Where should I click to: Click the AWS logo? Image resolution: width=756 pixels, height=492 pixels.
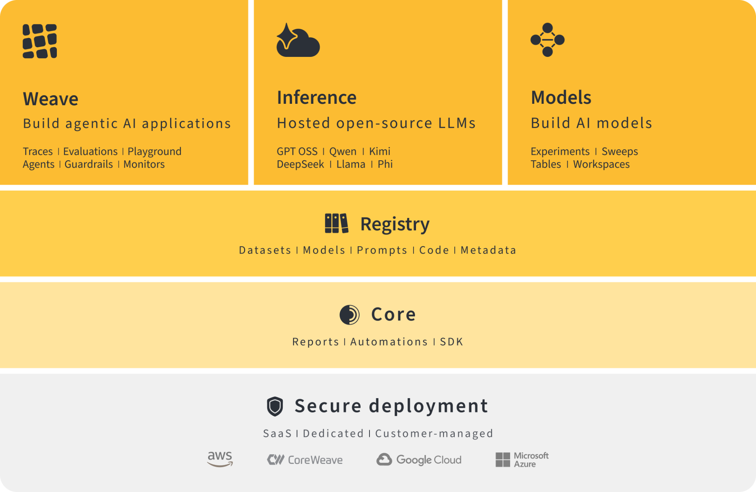point(220,459)
